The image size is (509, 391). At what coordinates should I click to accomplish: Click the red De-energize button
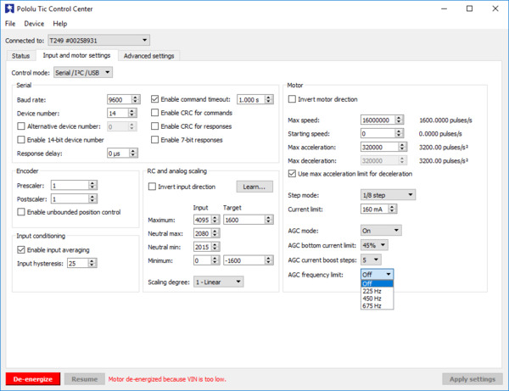tap(33, 379)
